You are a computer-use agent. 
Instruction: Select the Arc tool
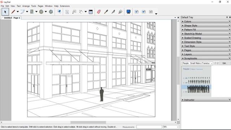(x=22, y=12)
